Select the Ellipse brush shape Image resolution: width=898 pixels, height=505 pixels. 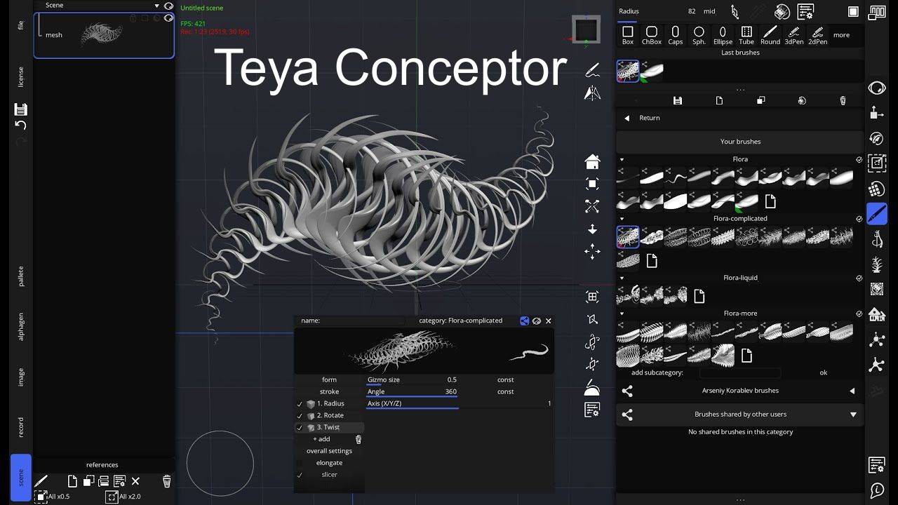723,35
